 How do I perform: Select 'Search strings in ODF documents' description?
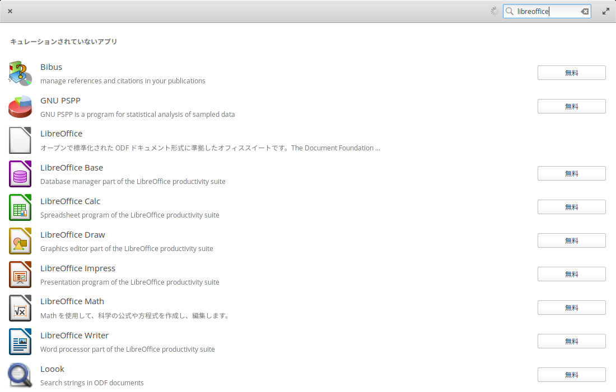pos(92,383)
